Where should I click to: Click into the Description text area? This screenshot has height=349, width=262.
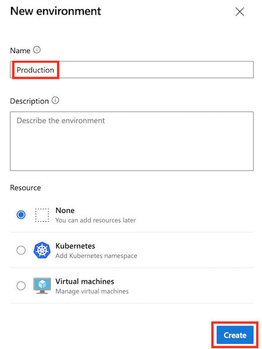pos(132,141)
